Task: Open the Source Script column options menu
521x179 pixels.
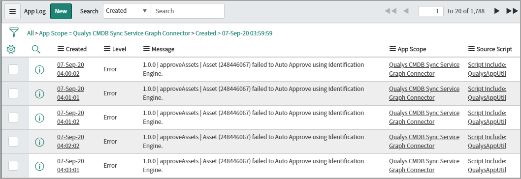Action: (x=471, y=49)
